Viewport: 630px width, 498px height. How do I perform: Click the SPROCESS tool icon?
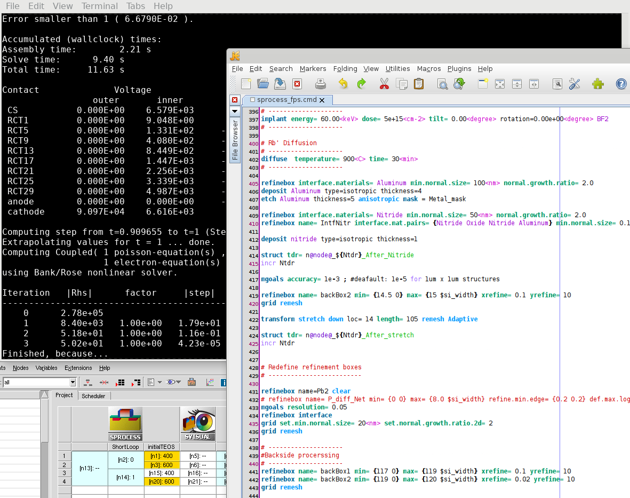(x=125, y=424)
